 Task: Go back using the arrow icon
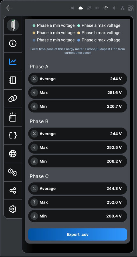tap(10, 8)
